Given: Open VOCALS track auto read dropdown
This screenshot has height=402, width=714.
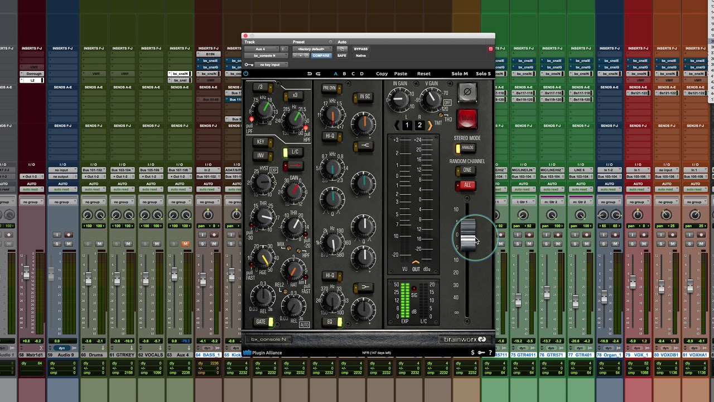Looking at the screenshot, I should (x=151, y=189).
